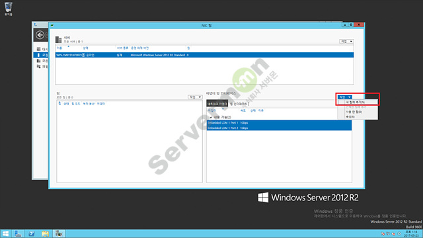Sort teams by the Load Balancing column
Image resolution: width=423 pixels, height=238 pixels.
[x=89, y=104]
